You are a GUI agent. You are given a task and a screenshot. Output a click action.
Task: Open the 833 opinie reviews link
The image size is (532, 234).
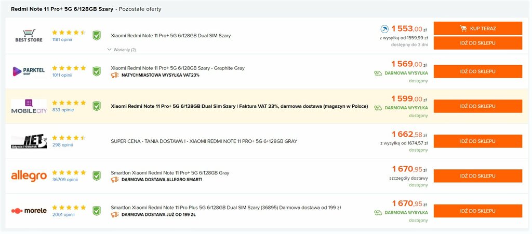63,110
